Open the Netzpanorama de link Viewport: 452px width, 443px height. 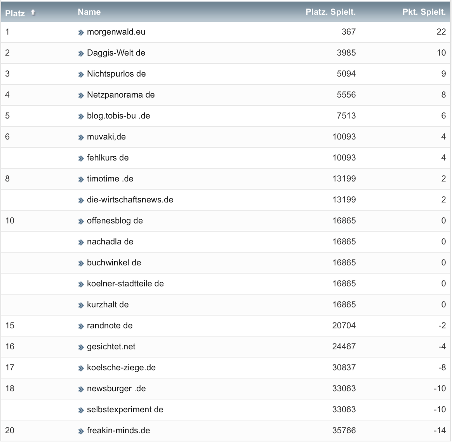point(121,94)
